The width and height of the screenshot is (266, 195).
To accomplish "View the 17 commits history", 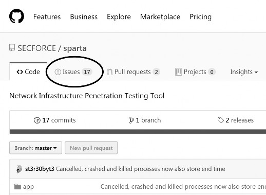I will pos(54,120).
